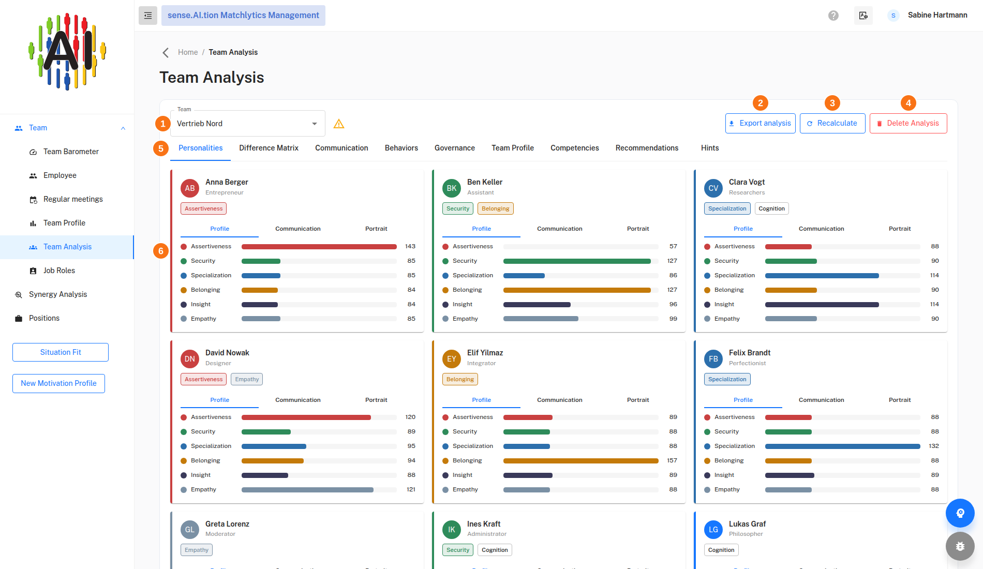Viewport: 983px width, 569px height.
Task: Open the Vertrieb Nord team dropdown
Action: (247, 124)
